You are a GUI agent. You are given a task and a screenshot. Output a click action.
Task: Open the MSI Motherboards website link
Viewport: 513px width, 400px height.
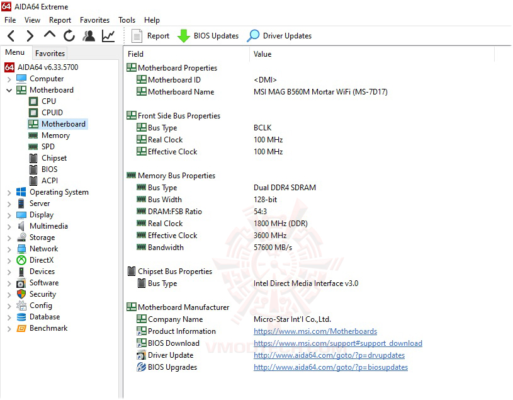click(x=315, y=331)
